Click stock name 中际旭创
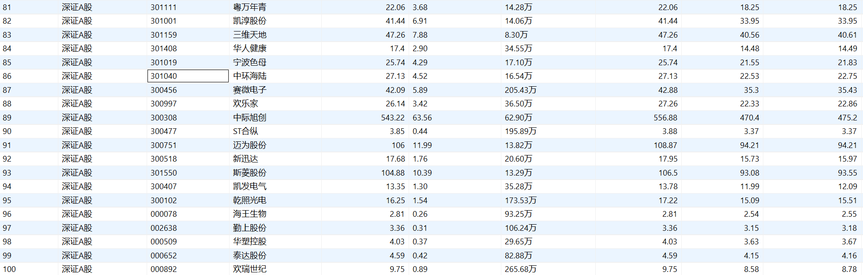 point(250,118)
